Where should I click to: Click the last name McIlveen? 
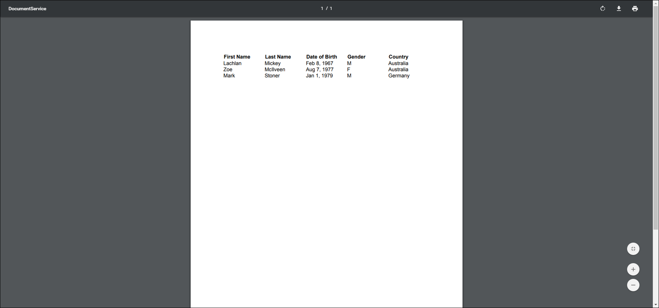point(275,70)
